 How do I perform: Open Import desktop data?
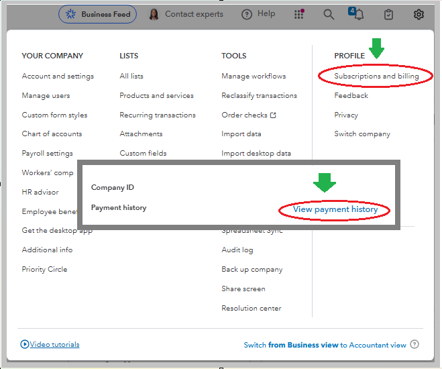click(256, 154)
